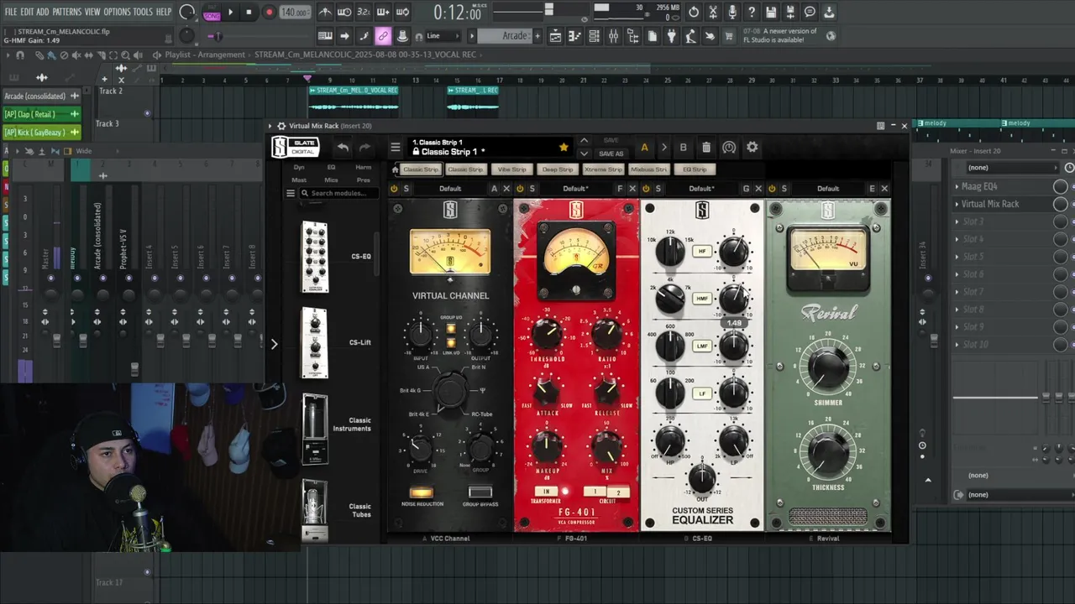Toggle Noise Reduction button on Virtual Channel
1075x604 pixels.
421,492
